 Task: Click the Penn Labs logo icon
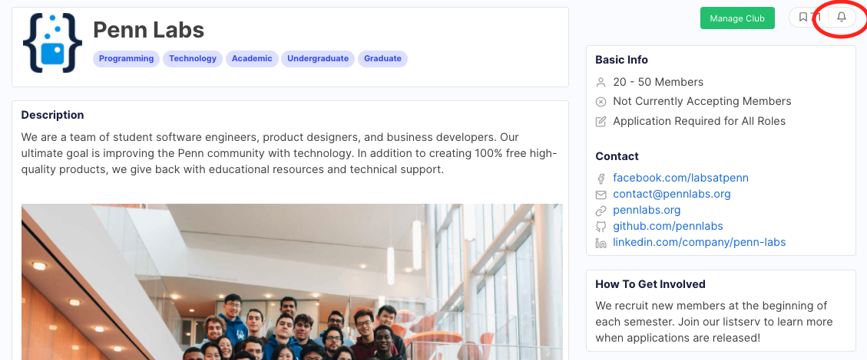[52, 43]
